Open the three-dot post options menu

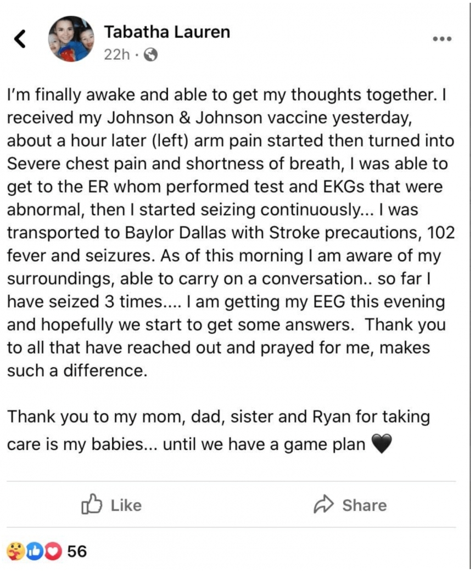click(442, 39)
